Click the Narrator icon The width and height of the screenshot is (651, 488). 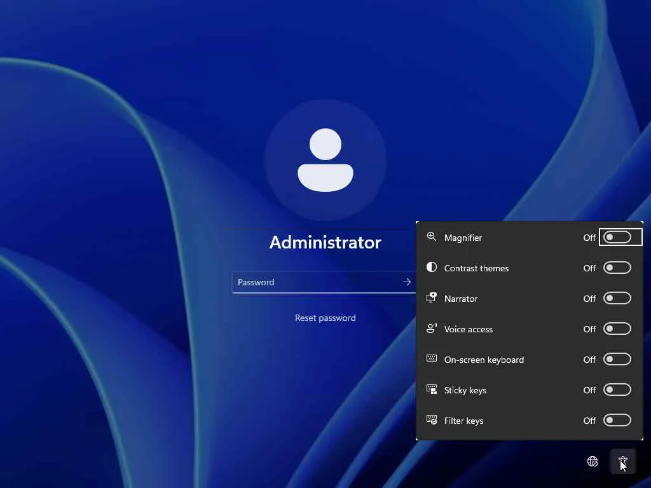[x=432, y=297]
